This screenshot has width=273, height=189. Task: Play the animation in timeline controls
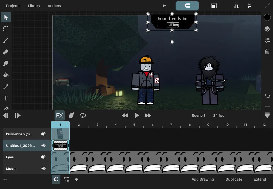137,116
